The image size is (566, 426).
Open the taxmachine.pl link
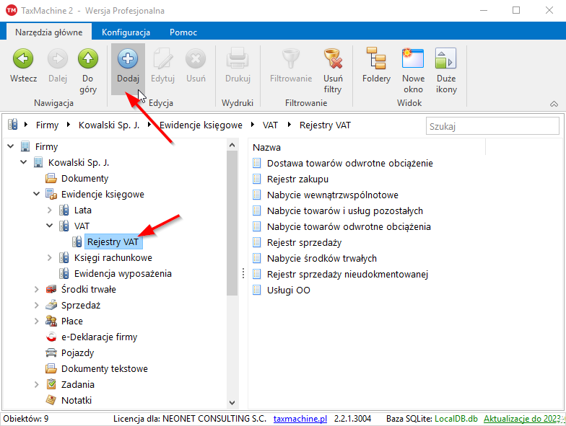[x=300, y=419]
